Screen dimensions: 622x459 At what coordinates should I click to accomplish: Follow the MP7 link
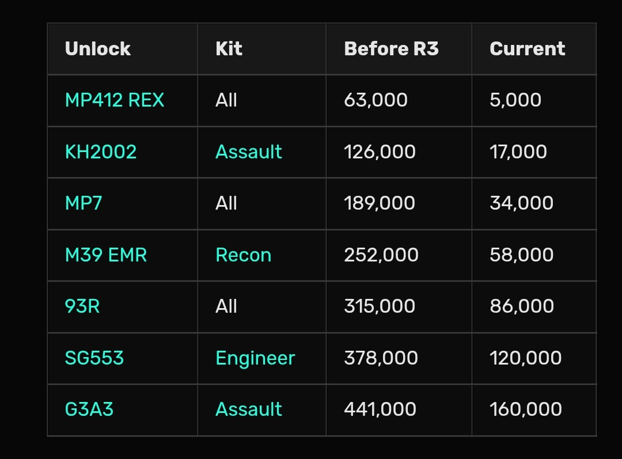tap(84, 203)
